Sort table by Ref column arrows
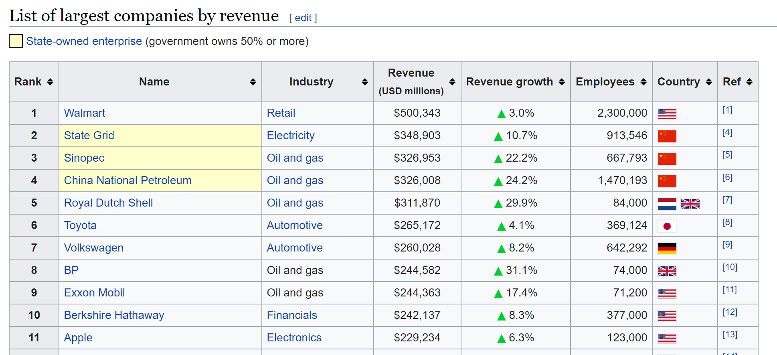This screenshot has width=777, height=355. pyautogui.click(x=749, y=82)
